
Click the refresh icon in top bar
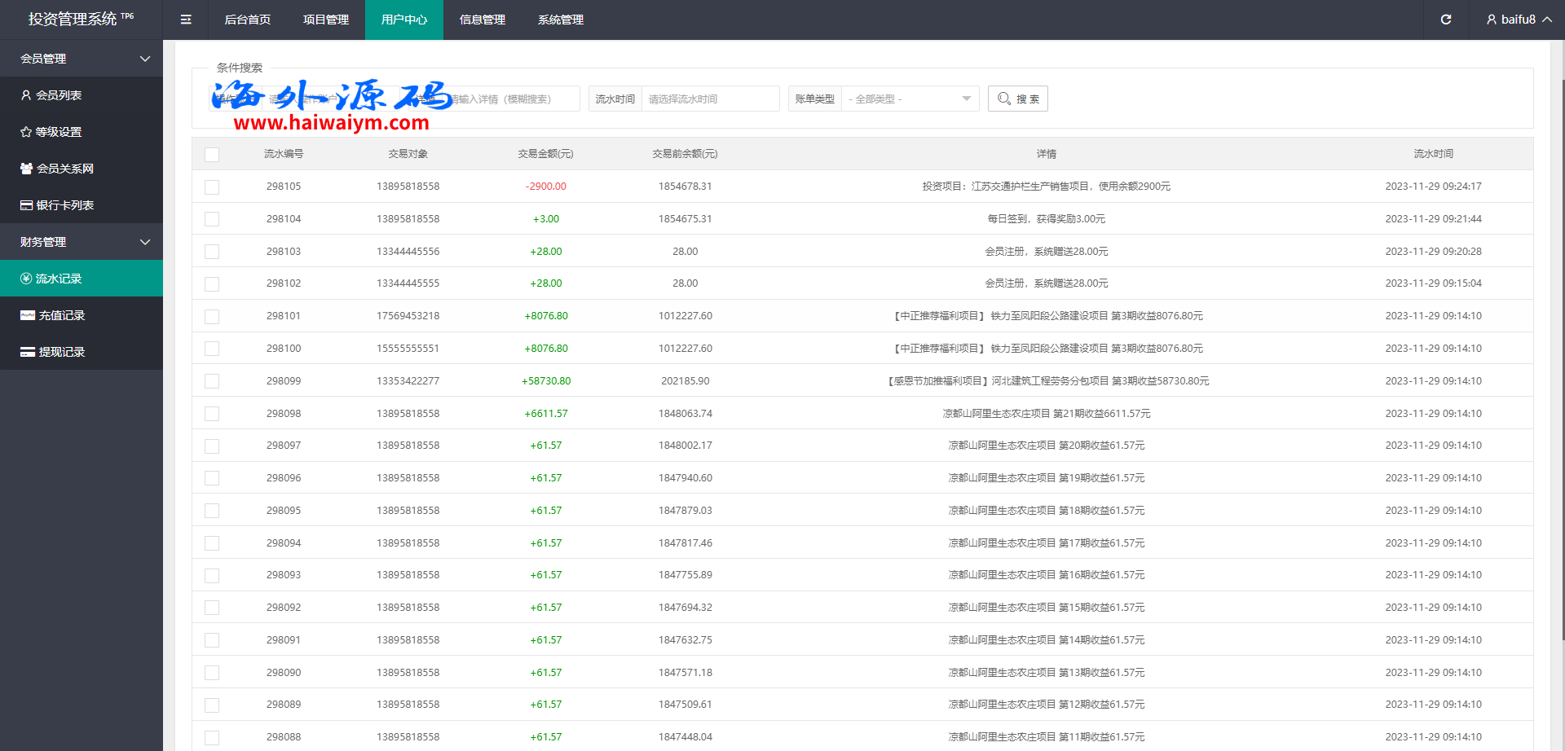pos(1446,20)
